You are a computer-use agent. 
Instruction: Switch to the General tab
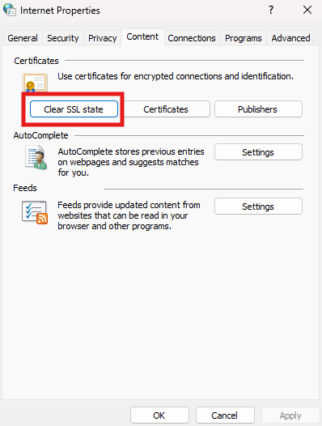pos(23,38)
